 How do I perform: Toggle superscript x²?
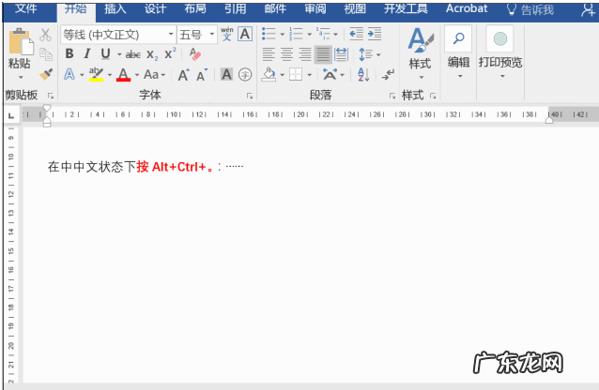tap(170, 53)
